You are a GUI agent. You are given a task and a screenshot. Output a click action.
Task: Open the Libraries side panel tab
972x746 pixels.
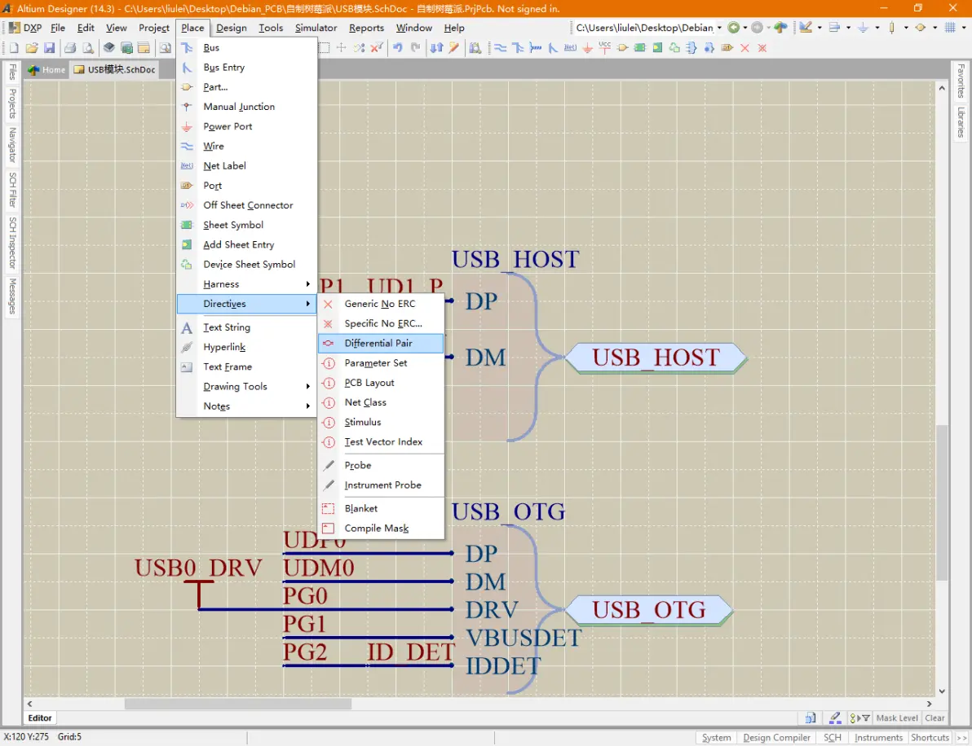click(961, 122)
